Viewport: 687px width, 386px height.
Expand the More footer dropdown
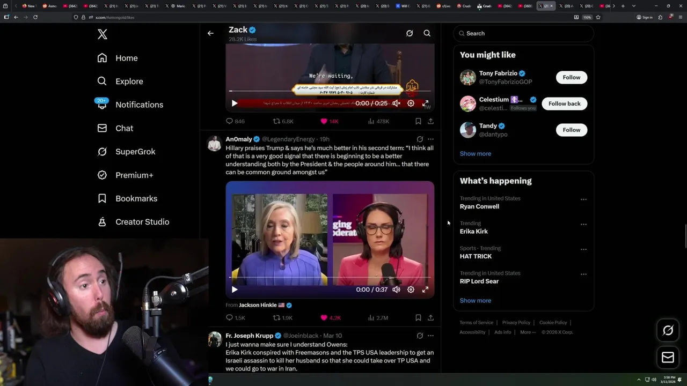pos(528,332)
